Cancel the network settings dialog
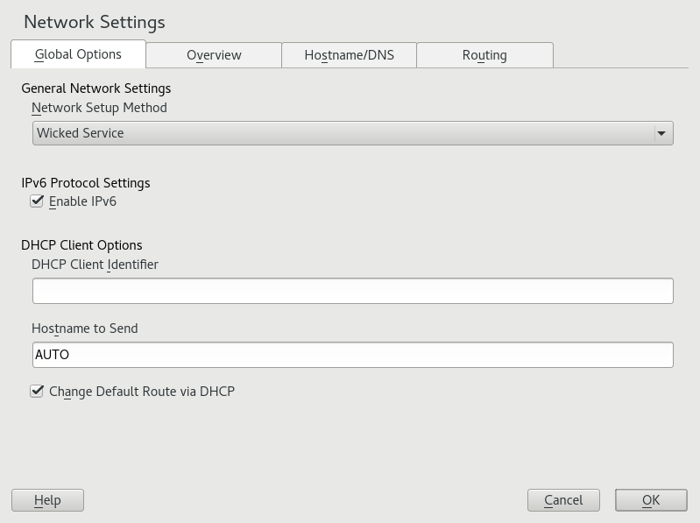Screen dimensions: 700x523 click(563, 500)
